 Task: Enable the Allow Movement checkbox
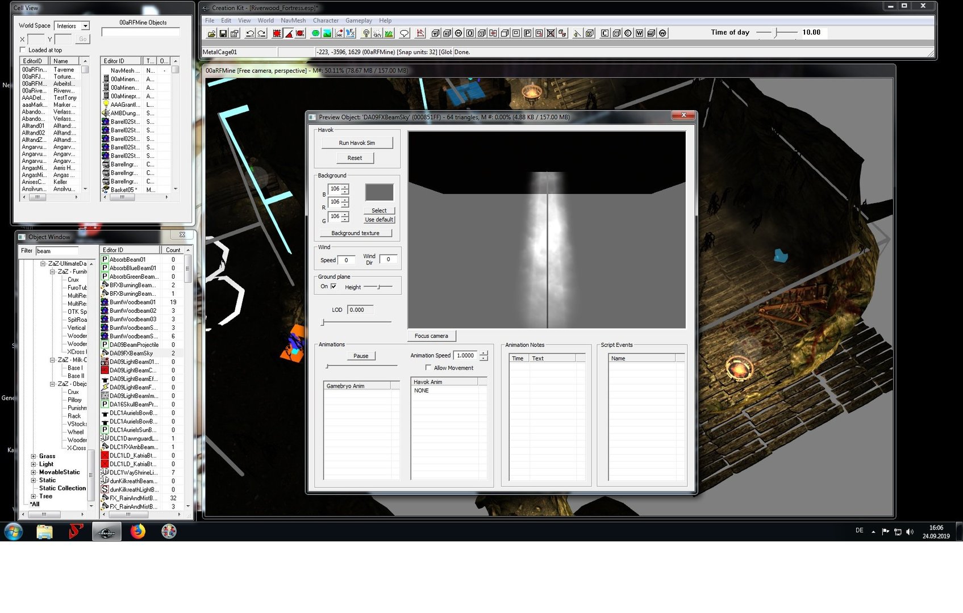point(428,368)
